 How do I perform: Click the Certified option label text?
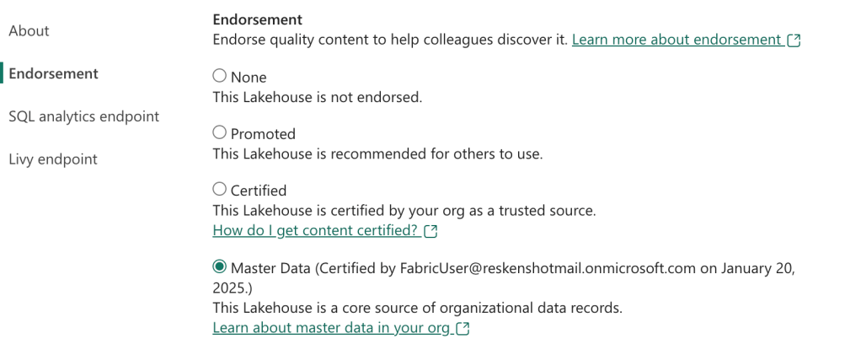pyautogui.click(x=259, y=191)
